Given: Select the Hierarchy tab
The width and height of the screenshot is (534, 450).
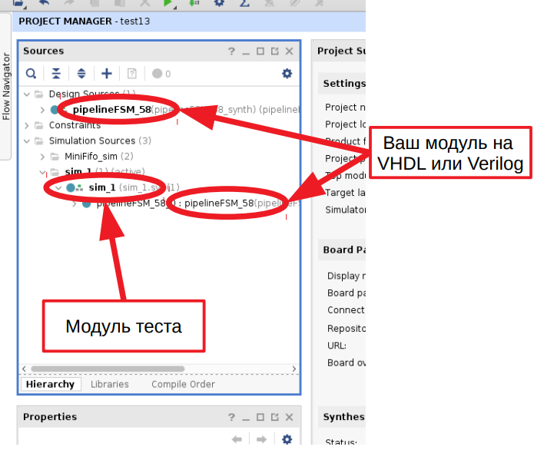Looking at the screenshot, I should coord(50,384).
